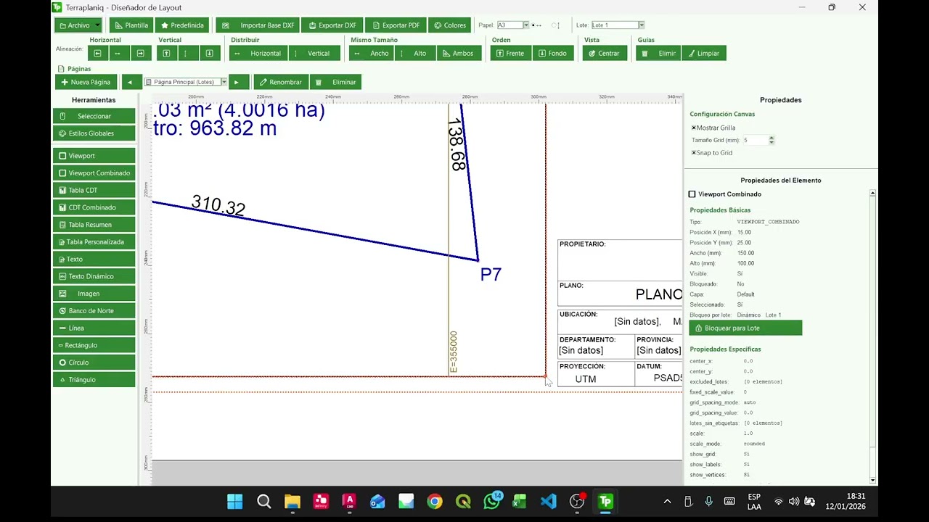Click the Tamaño Grid input field
Screen dimensions: 929x522
(755, 140)
